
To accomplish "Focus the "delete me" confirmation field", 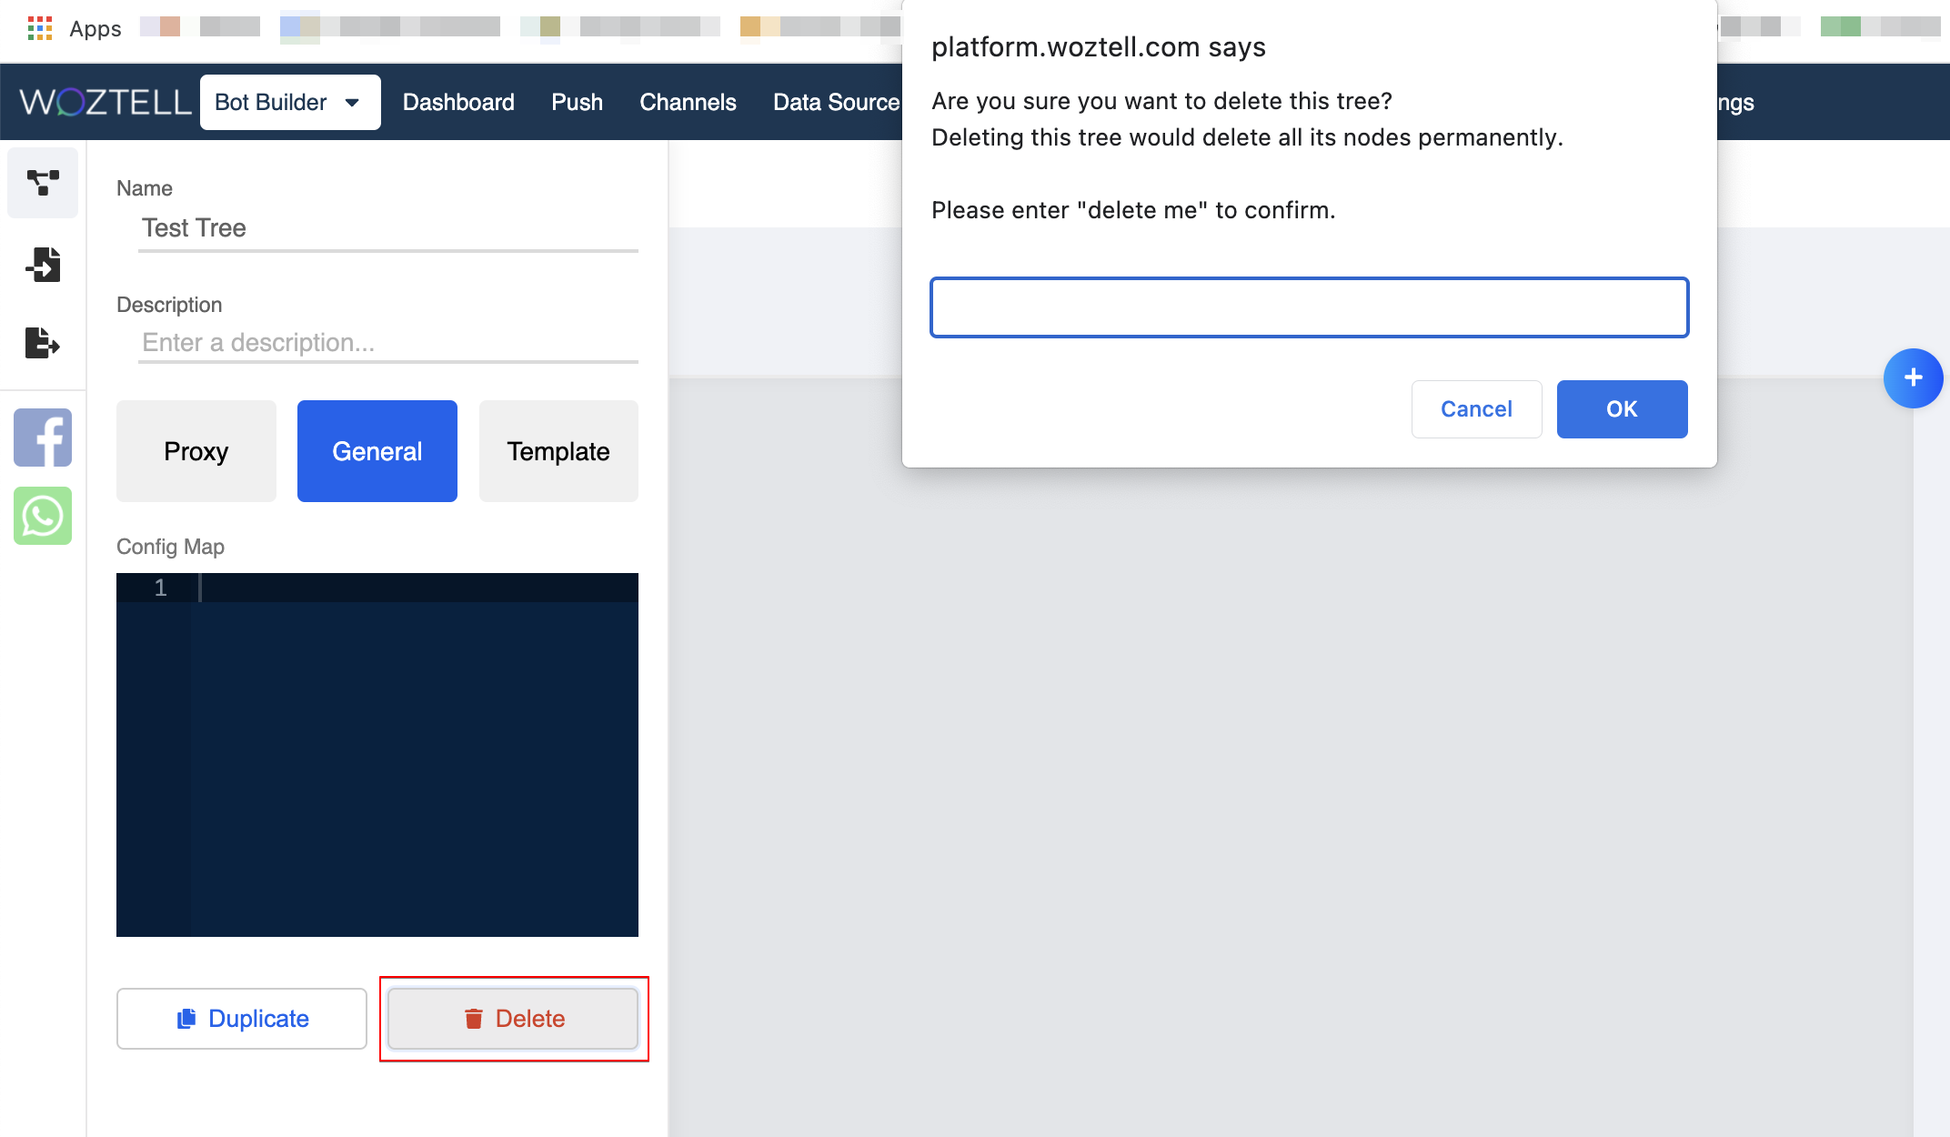I will 1309,307.
